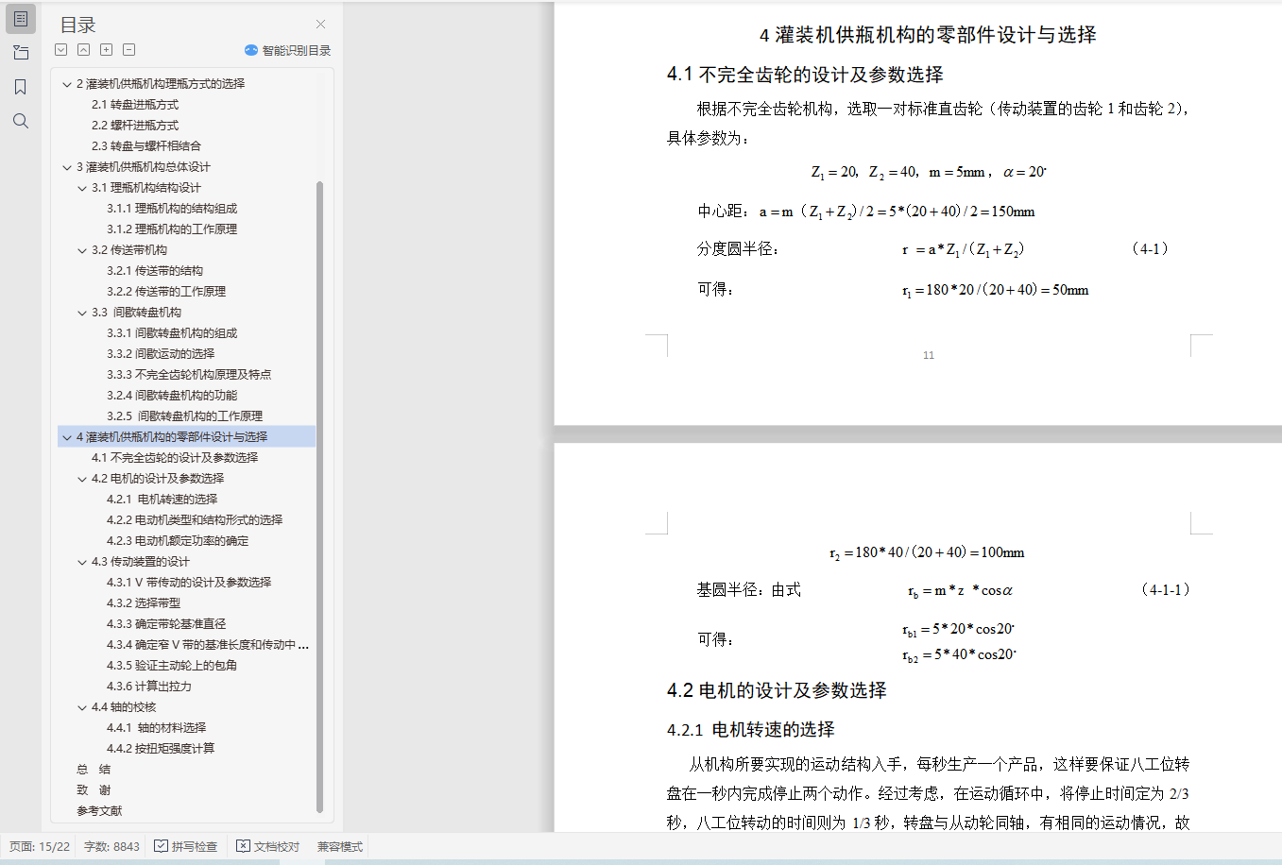1282x865 pixels.
Task: Go to 3.3.3 不完全齿轮机构原理及特点
Action: 189,375
